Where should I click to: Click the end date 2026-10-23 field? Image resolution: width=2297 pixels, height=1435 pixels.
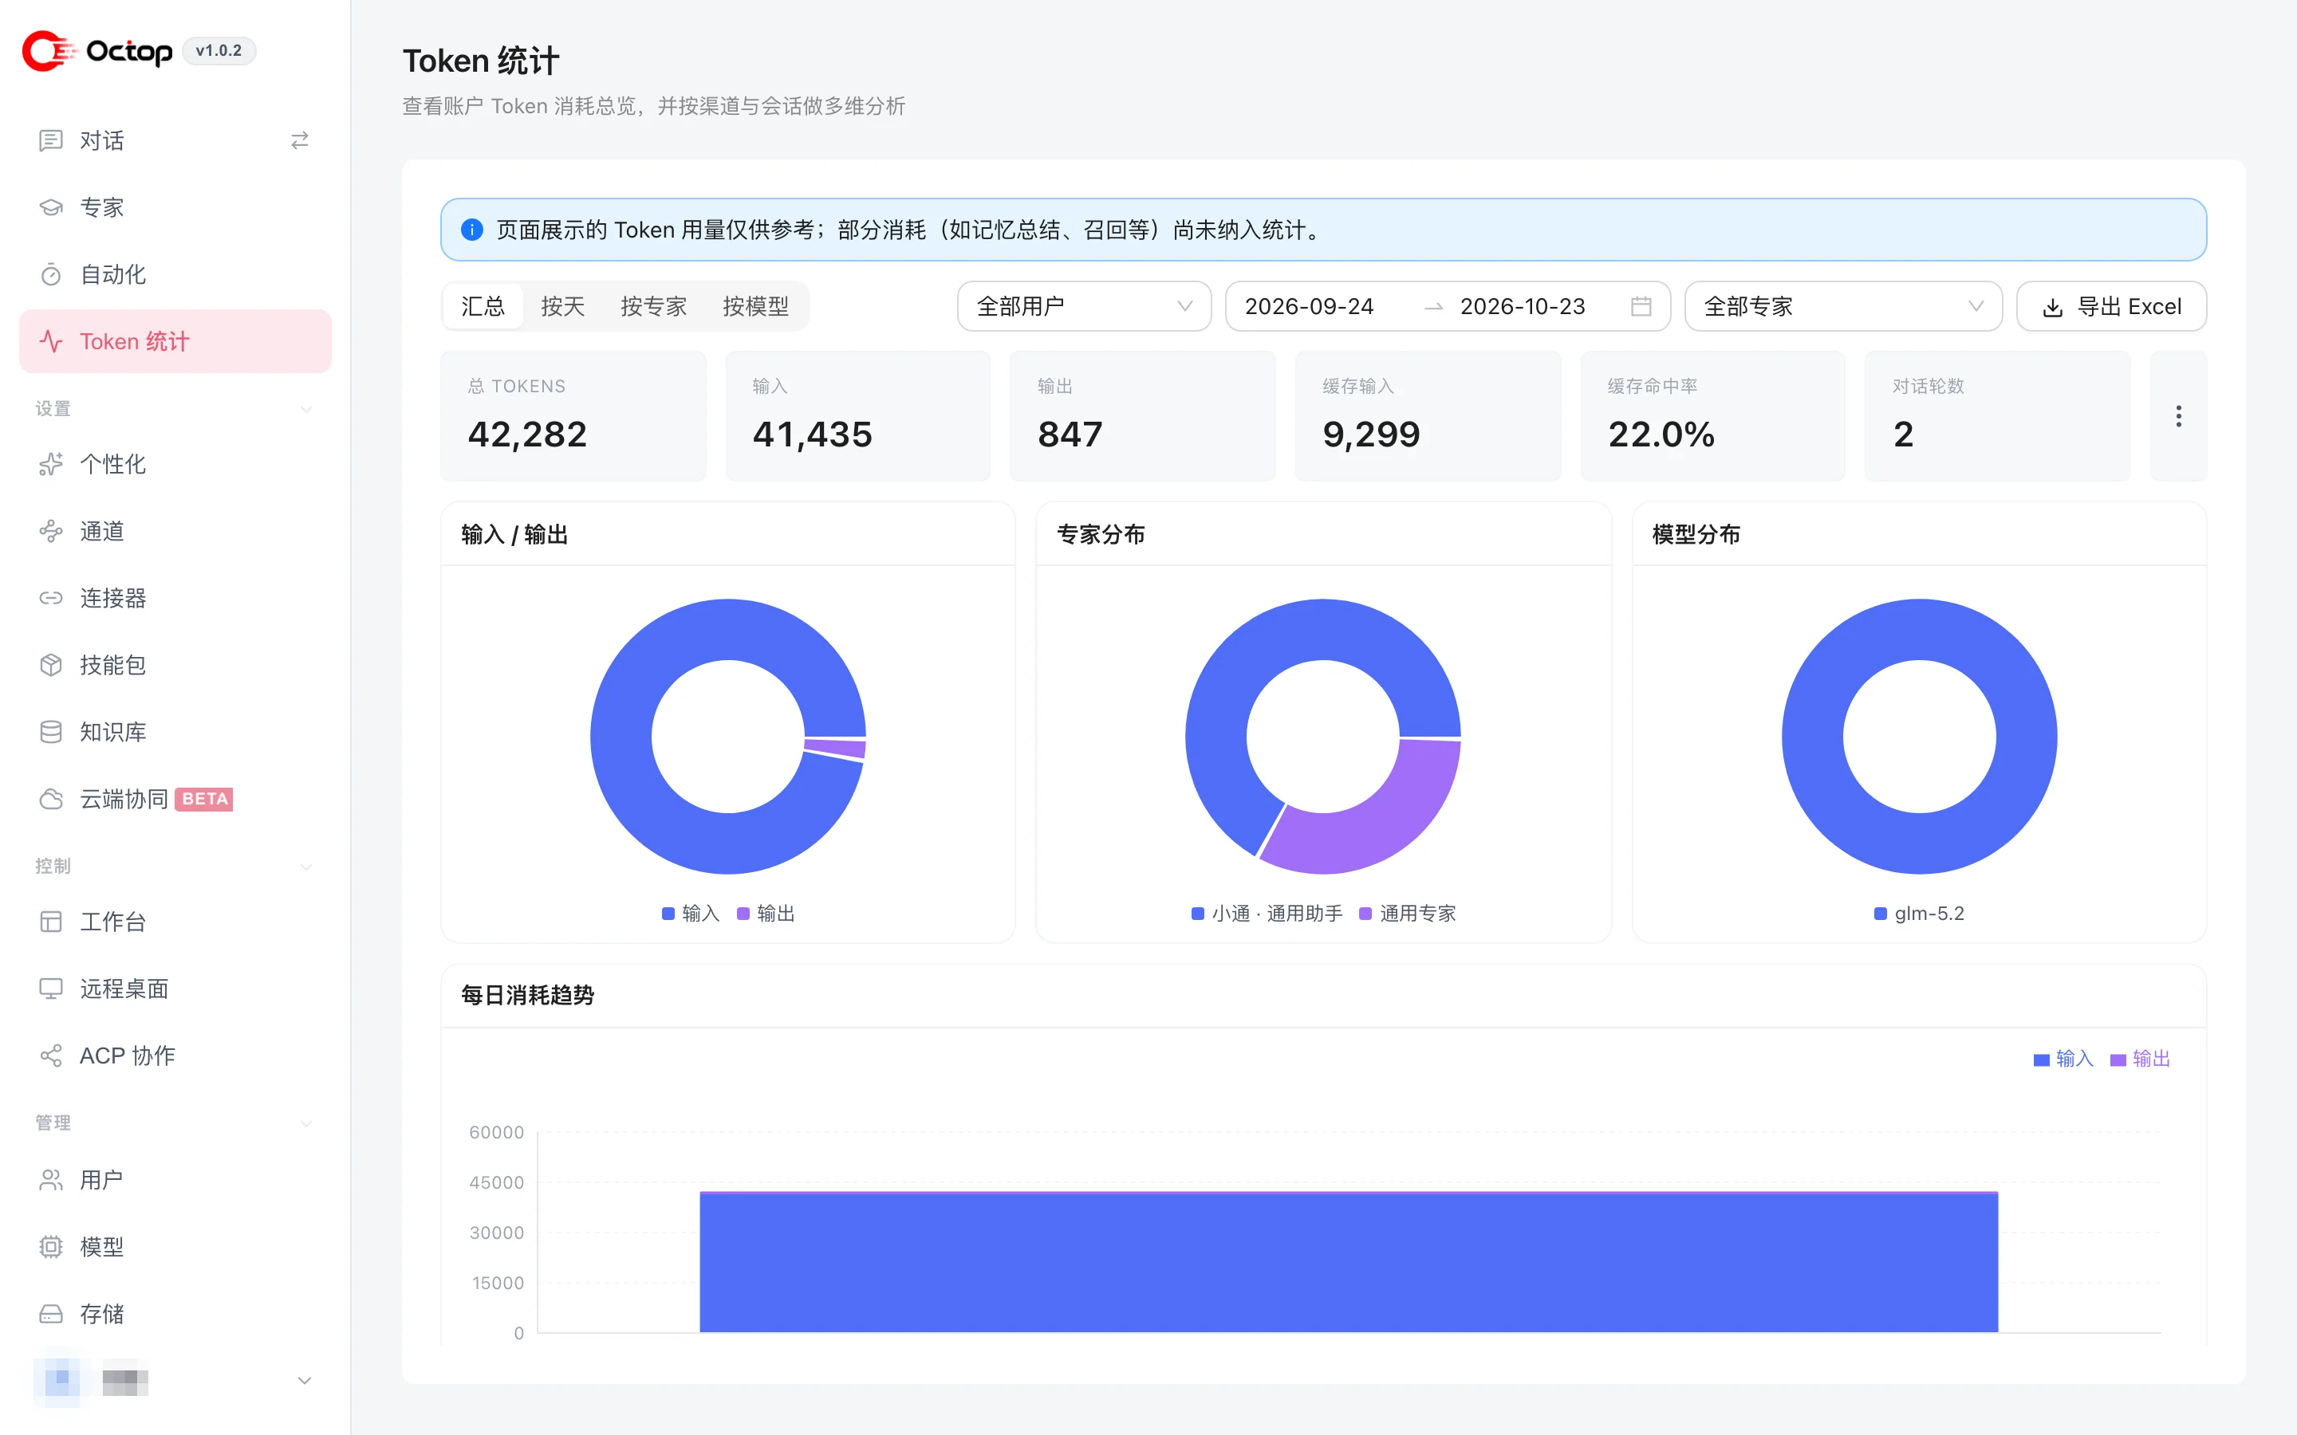[1523, 307]
